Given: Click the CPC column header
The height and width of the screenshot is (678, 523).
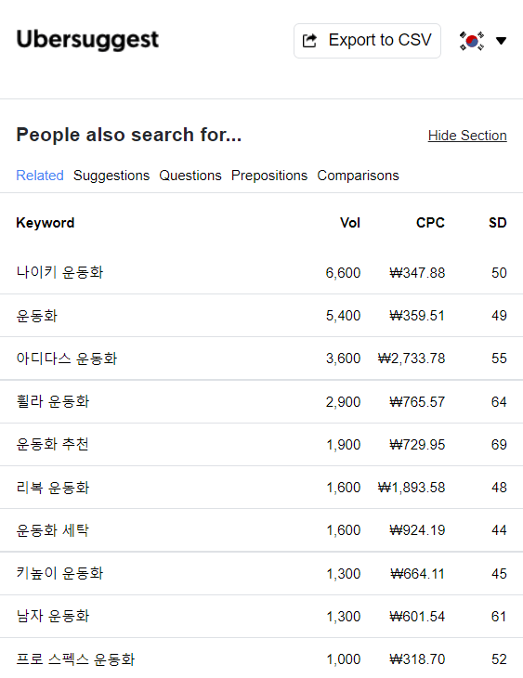Looking at the screenshot, I should [x=430, y=223].
